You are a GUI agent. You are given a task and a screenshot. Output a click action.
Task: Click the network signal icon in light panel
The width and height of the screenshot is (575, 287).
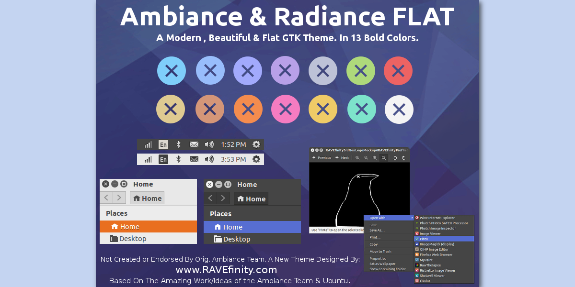pos(149,159)
